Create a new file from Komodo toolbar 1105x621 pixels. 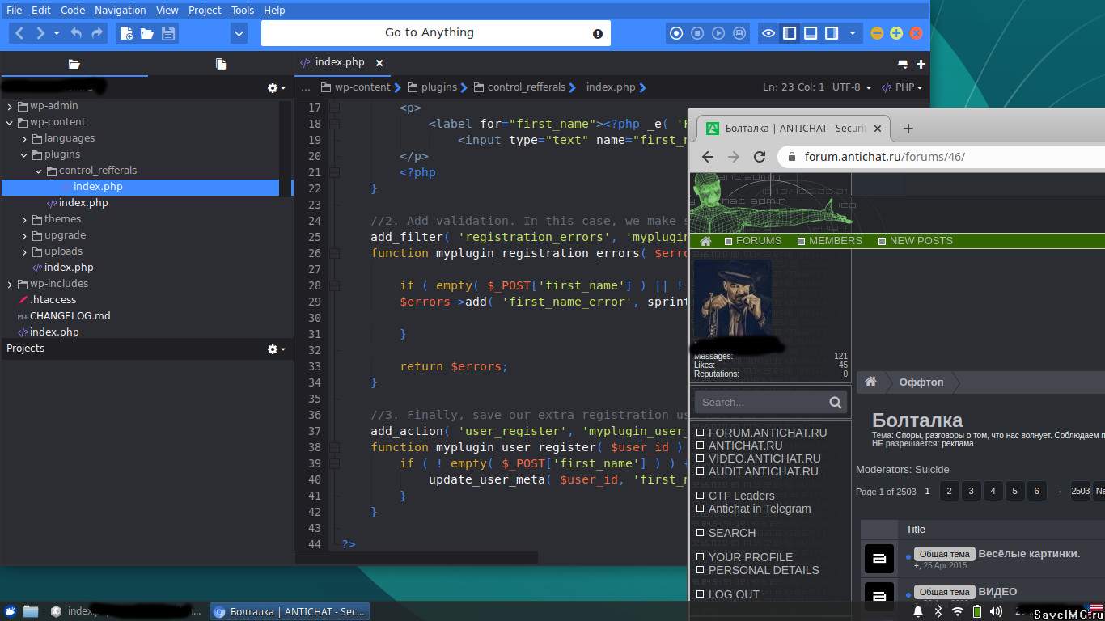coord(125,33)
